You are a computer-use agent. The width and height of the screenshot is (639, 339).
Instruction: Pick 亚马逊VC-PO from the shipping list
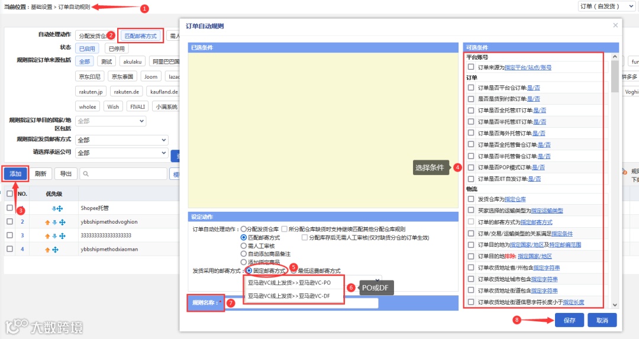pyautogui.click(x=289, y=283)
